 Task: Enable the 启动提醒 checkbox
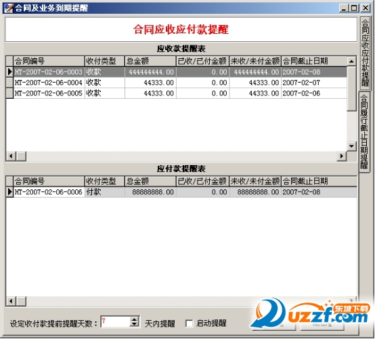pyautogui.click(x=189, y=323)
